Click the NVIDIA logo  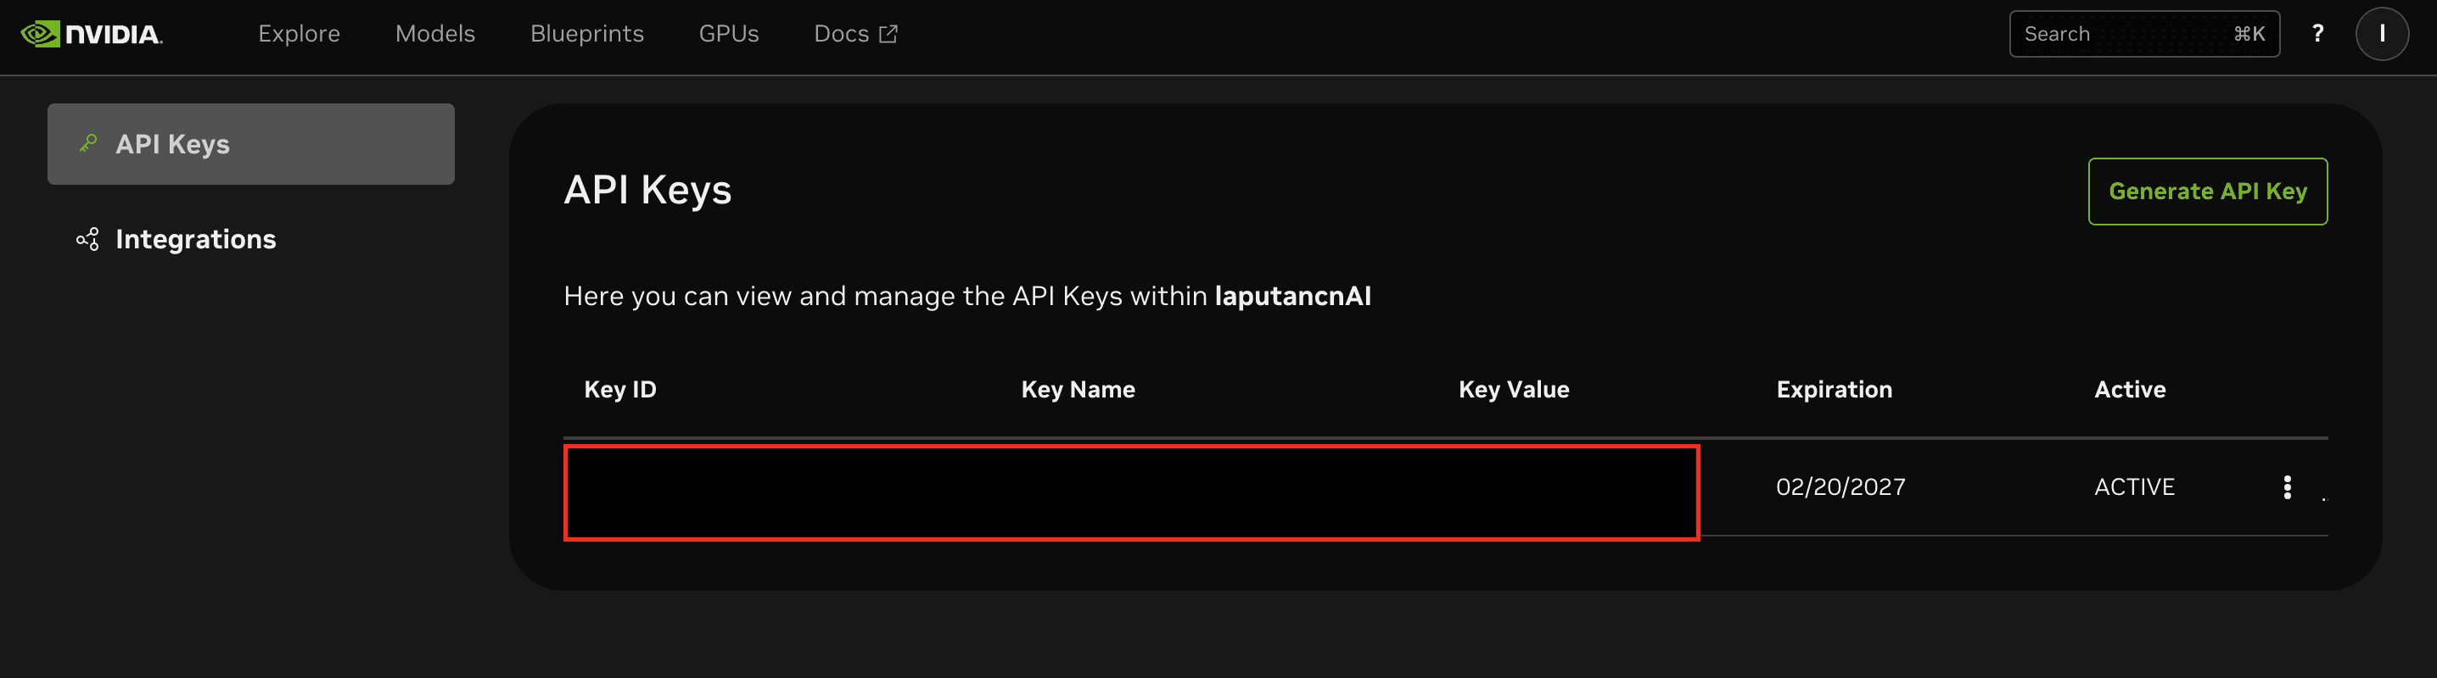(94, 33)
